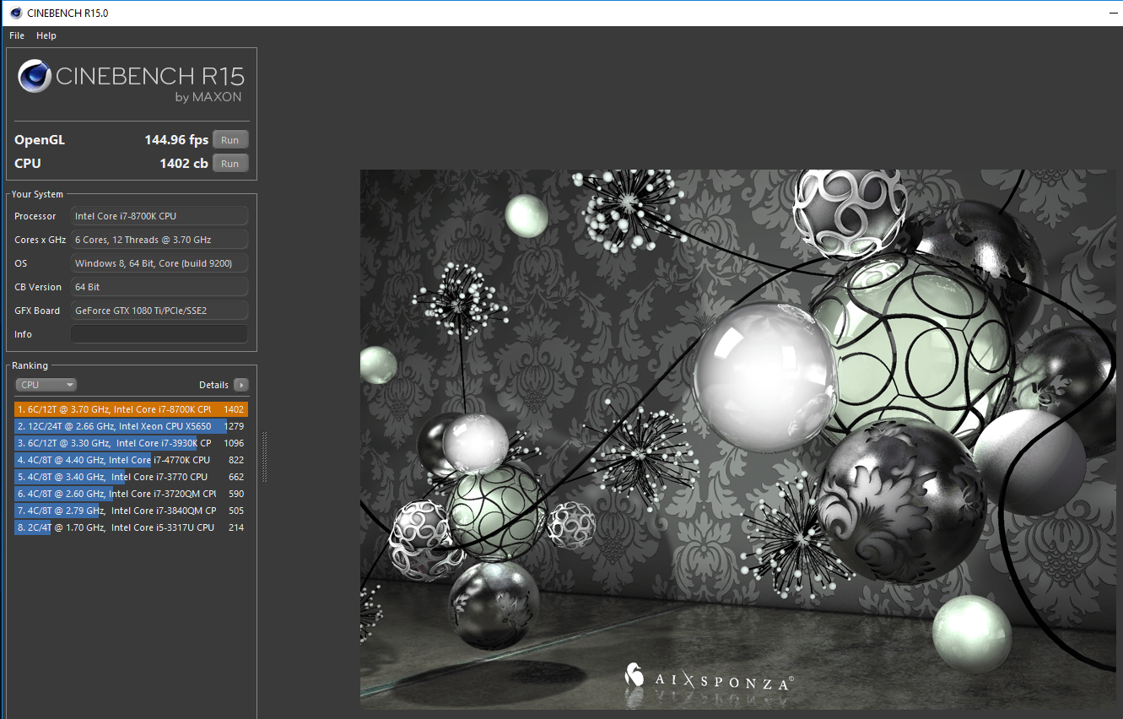Viewport: 1123px width, 719px height.
Task: Open the Help menu
Action: (x=46, y=35)
